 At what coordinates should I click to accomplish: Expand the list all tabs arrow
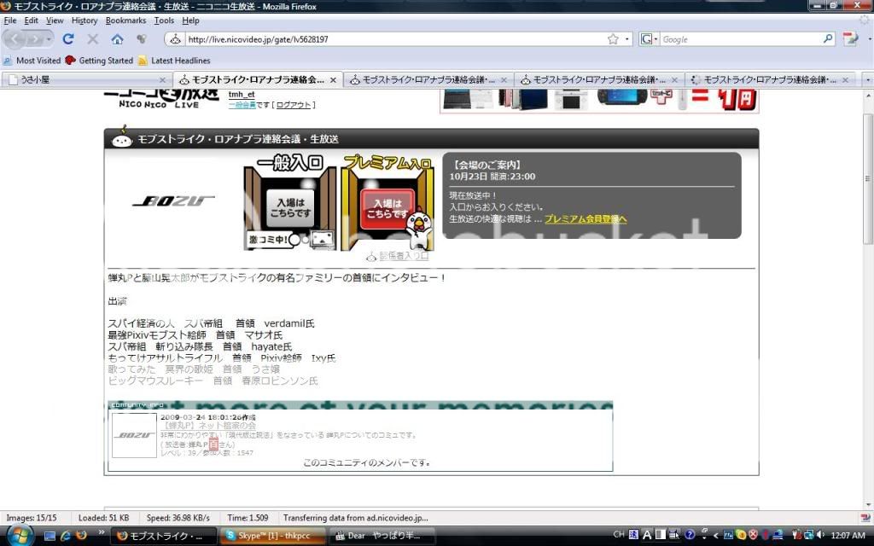click(x=867, y=79)
